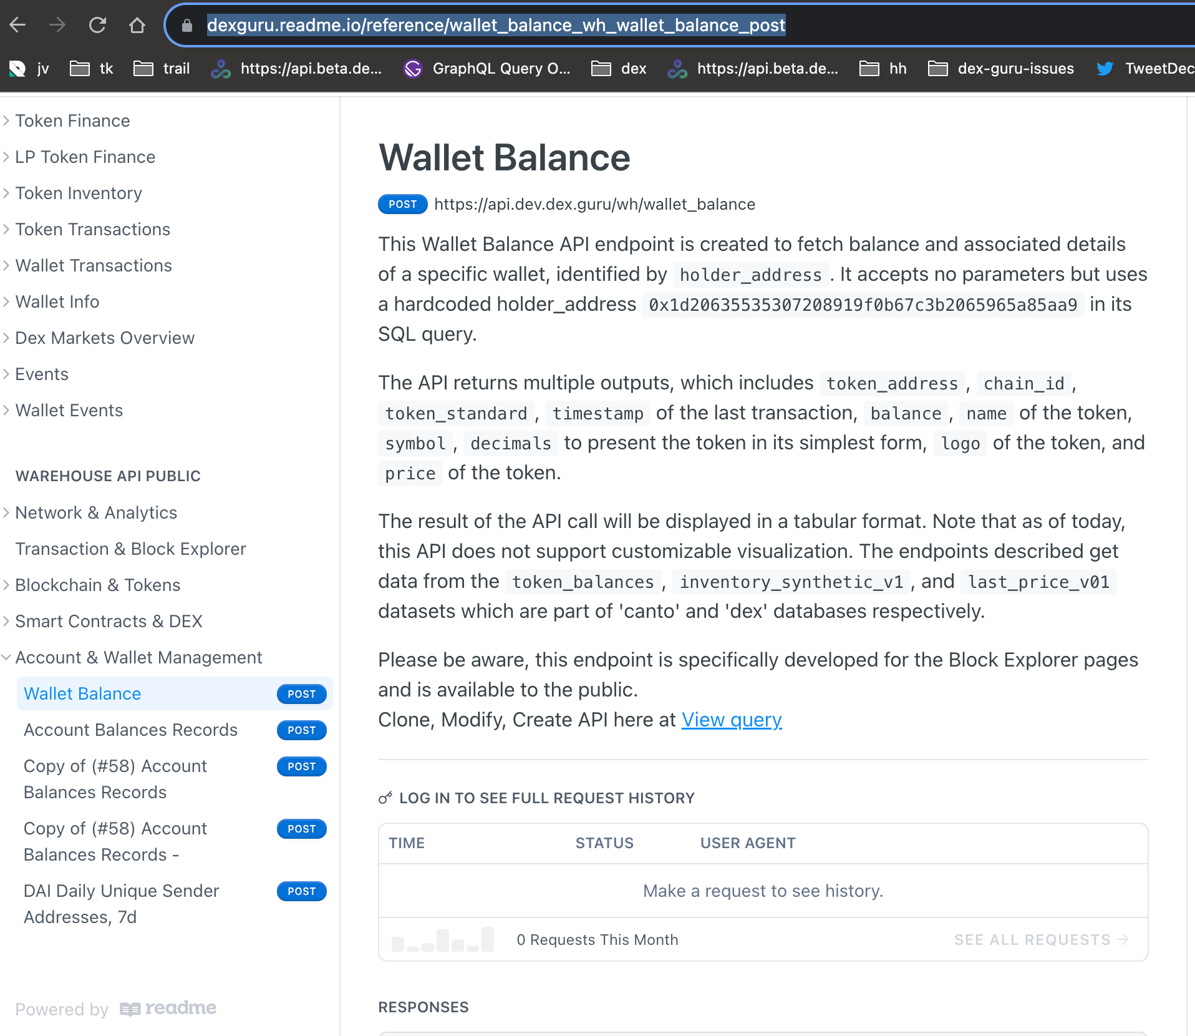Screen dimensions: 1195x1036
Task: Click the browser home icon
Action: click(x=137, y=25)
